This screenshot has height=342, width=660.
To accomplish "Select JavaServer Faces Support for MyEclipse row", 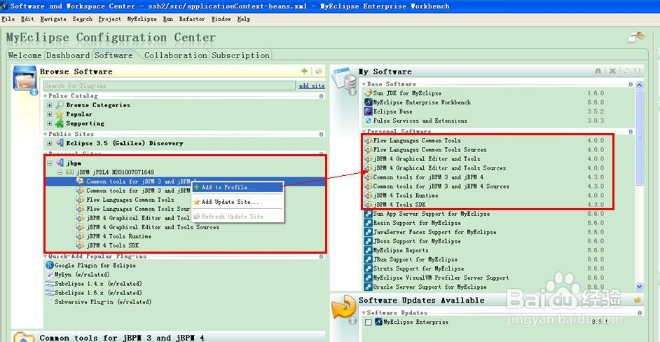I will [434, 232].
